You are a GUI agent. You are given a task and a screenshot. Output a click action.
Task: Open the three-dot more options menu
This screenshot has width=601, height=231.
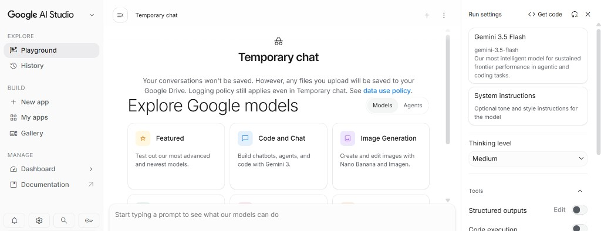pos(444,15)
